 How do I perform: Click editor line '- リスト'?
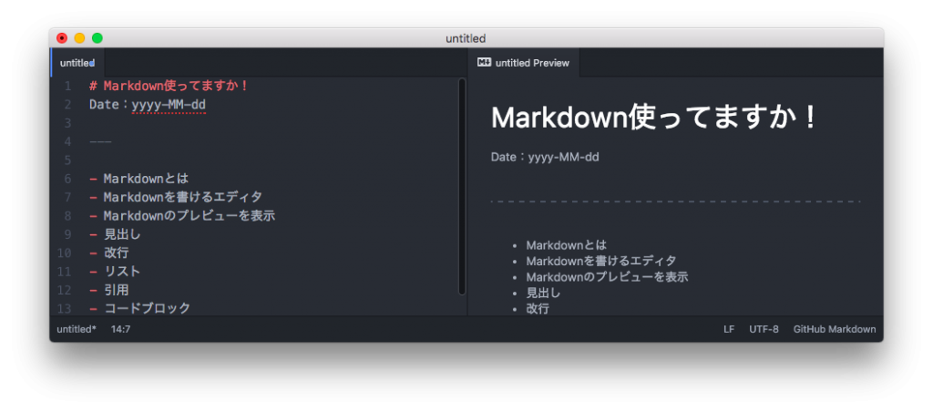(x=116, y=271)
